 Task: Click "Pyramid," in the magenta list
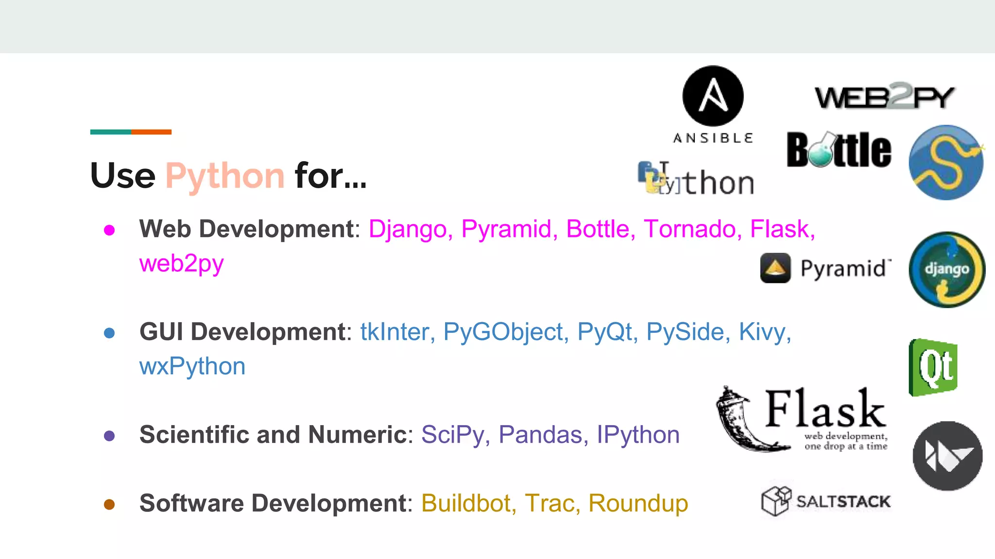509,230
